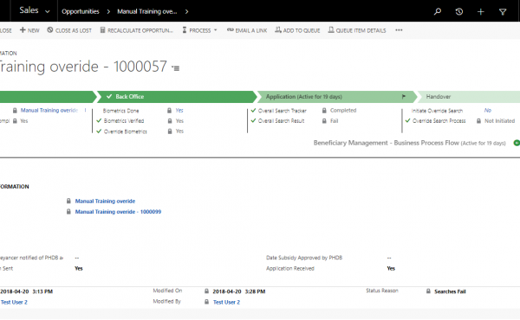Image resolution: width=520 pixels, height=320 pixels.
Task: Click lock icon beside Biometrics Verified value
Action: 170,121
